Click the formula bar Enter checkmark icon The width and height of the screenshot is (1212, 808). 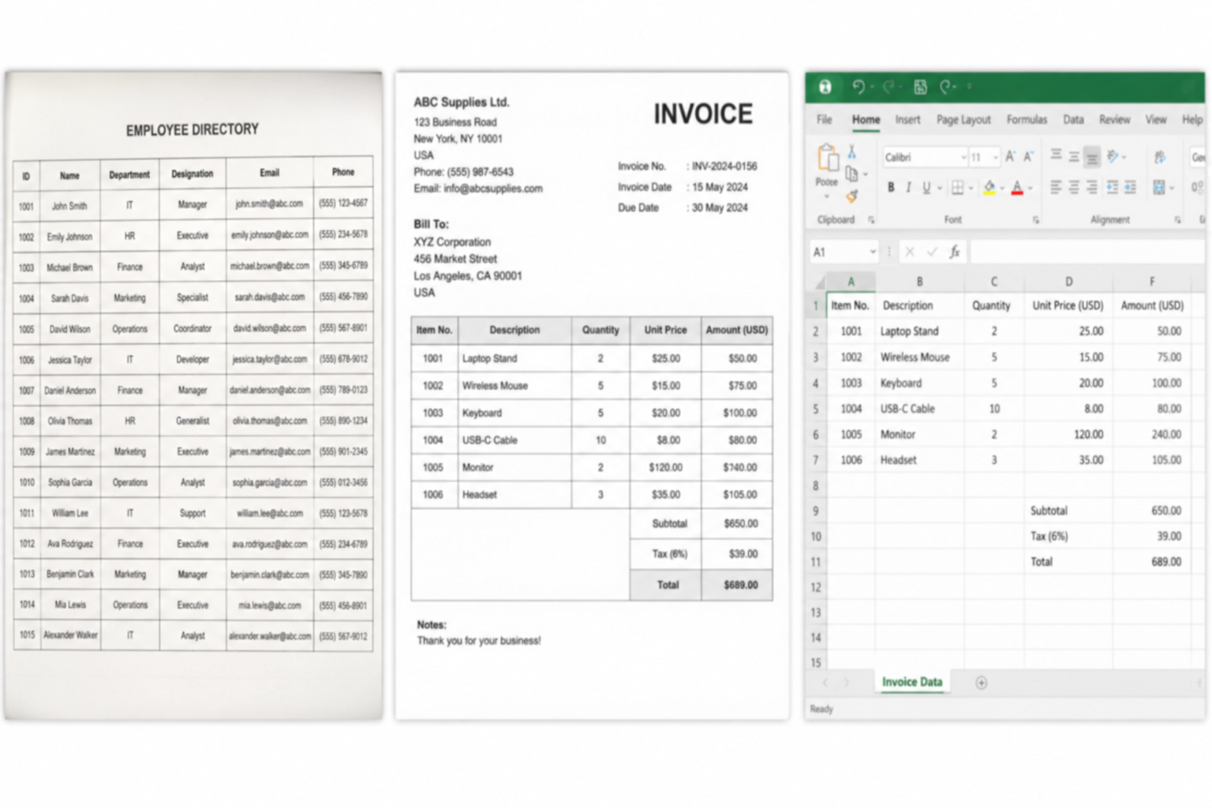[932, 252]
